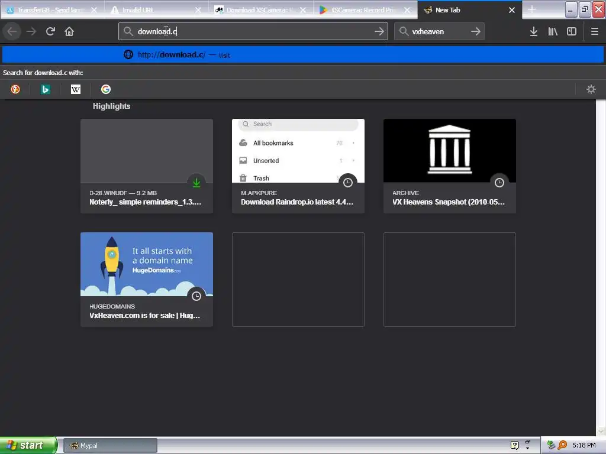
Task: Click the magnifier icon in search box
Action: click(x=404, y=31)
